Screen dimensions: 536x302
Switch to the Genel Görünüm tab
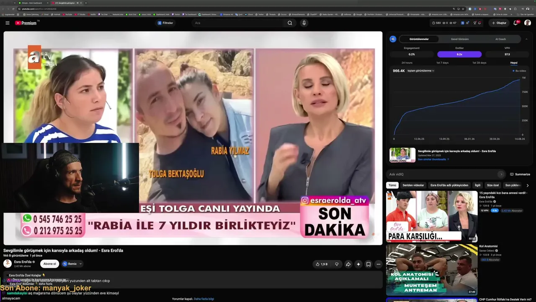pos(460,39)
